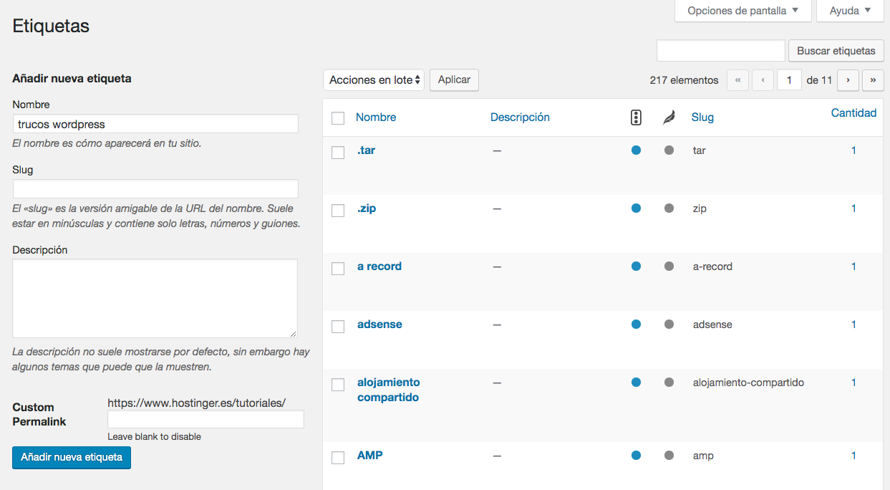Open the a record tag for editing

(379, 266)
